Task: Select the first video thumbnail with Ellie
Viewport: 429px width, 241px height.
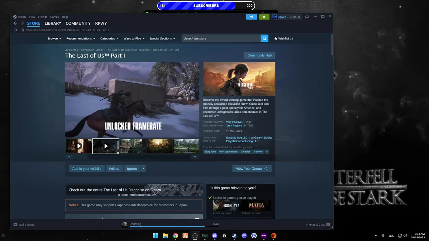Action: [x=78, y=146]
